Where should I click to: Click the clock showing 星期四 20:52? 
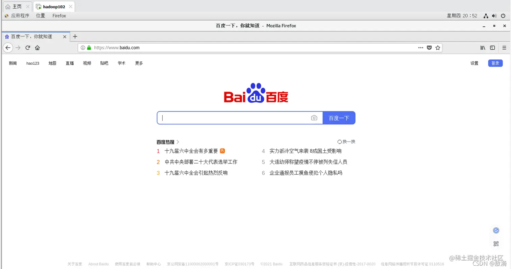click(462, 16)
